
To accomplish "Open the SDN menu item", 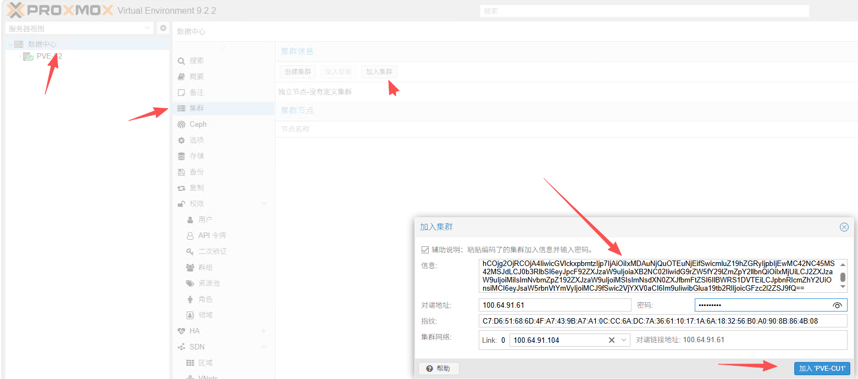I will coord(223,347).
